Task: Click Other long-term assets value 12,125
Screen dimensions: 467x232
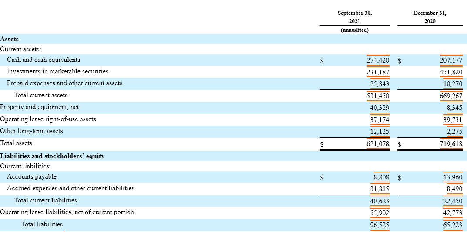Action: pos(380,132)
